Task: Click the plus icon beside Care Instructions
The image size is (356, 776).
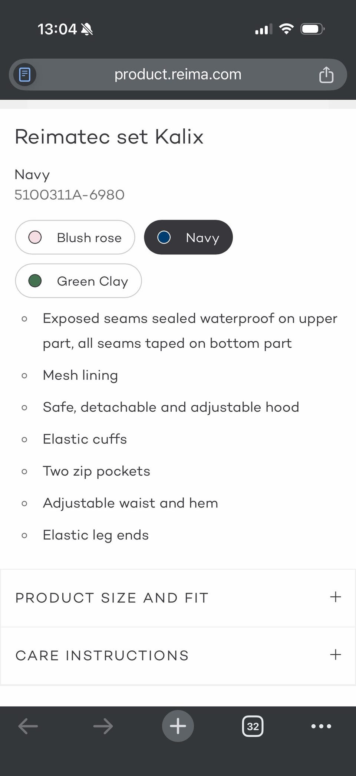Action: [x=335, y=654]
